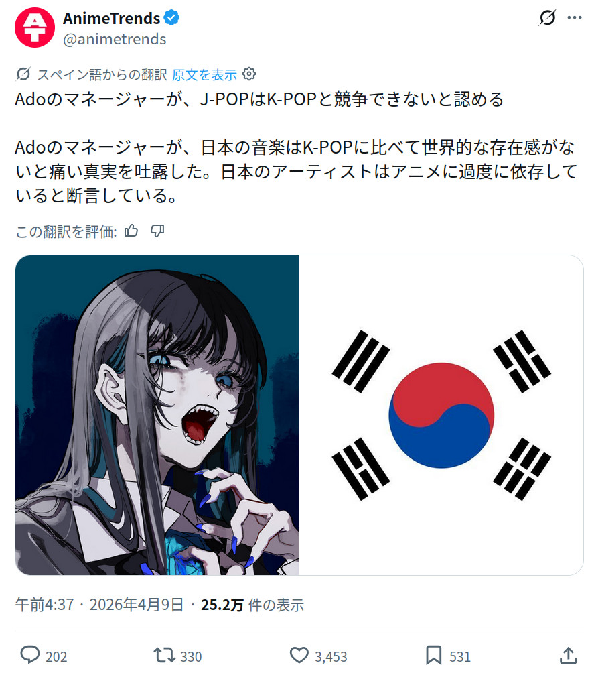Click the 午前4:37 2026年4月9日 timestamp
This screenshot has height=673, width=592.
[100, 605]
